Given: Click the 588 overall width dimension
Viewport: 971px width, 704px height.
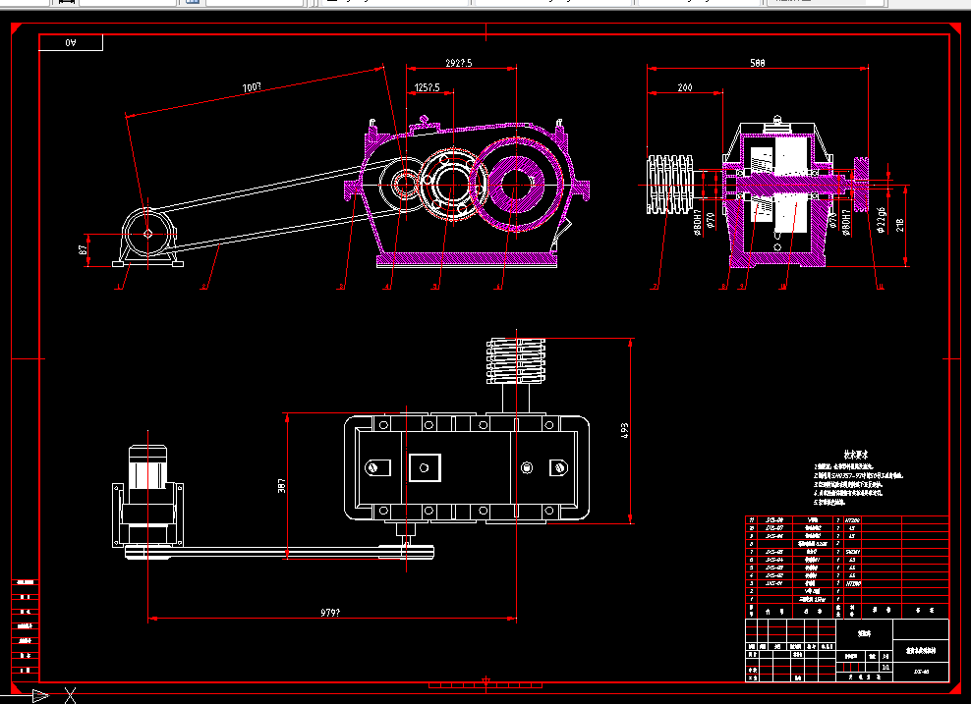Looking at the screenshot, I should click(758, 63).
